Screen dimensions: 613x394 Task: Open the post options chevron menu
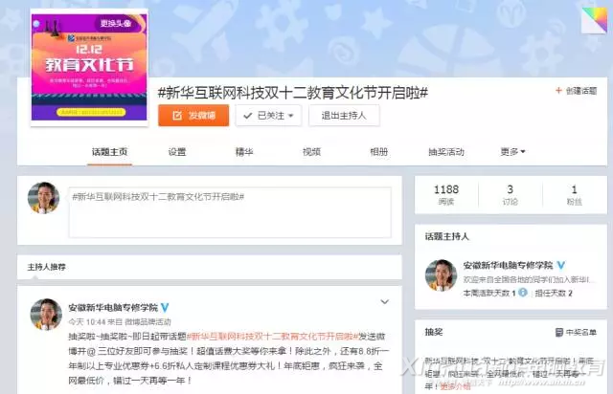tap(385, 302)
